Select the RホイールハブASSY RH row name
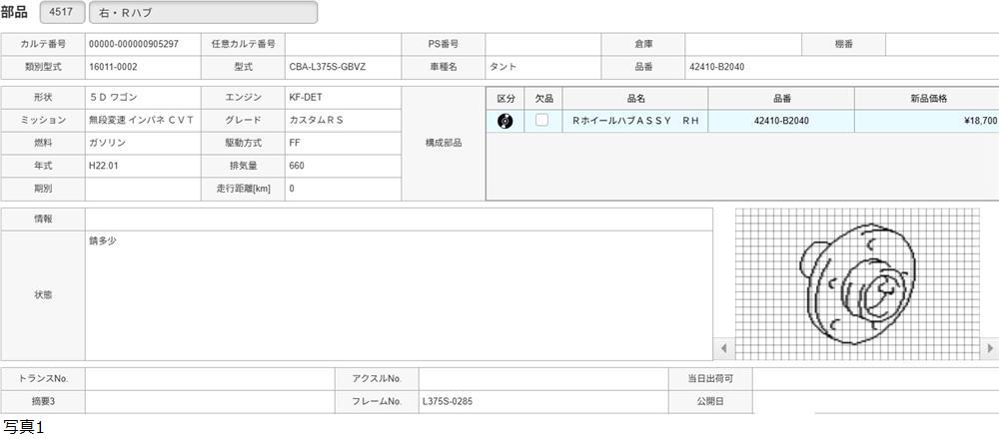This screenshot has height=444, width=999. (634, 121)
